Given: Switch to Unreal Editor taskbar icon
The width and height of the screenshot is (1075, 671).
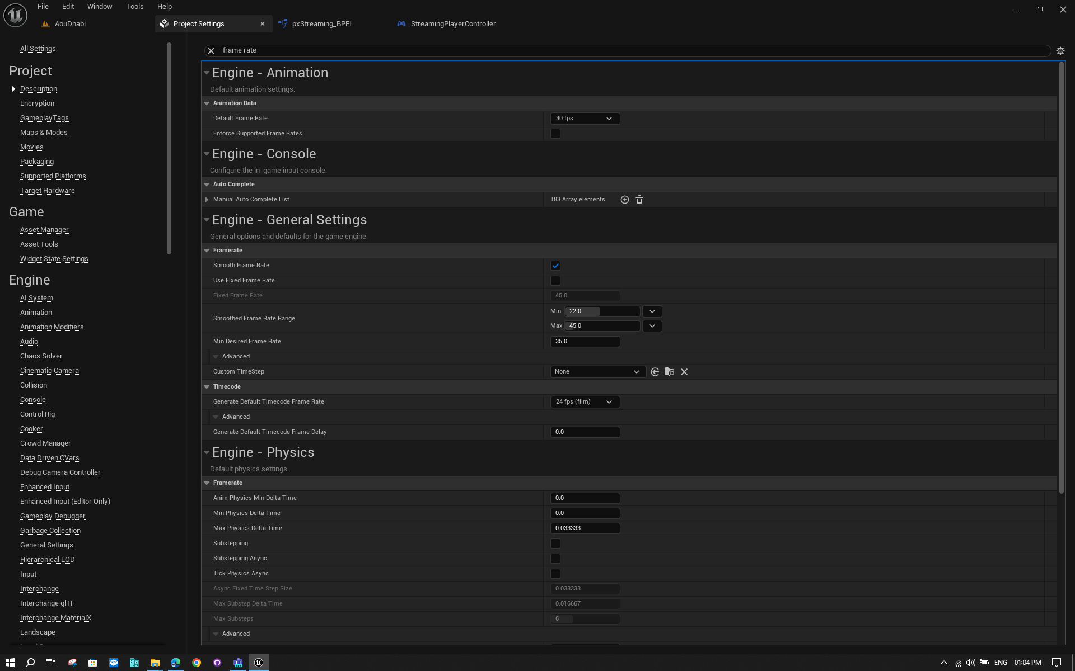Looking at the screenshot, I should pyautogui.click(x=259, y=663).
